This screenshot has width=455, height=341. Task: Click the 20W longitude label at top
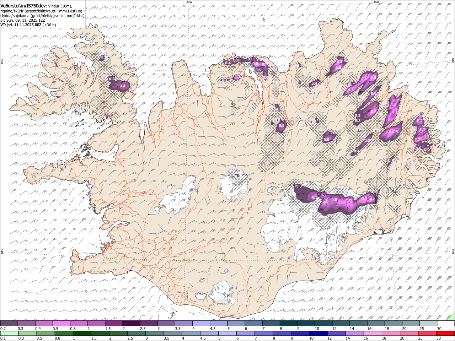click(x=189, y=2)
